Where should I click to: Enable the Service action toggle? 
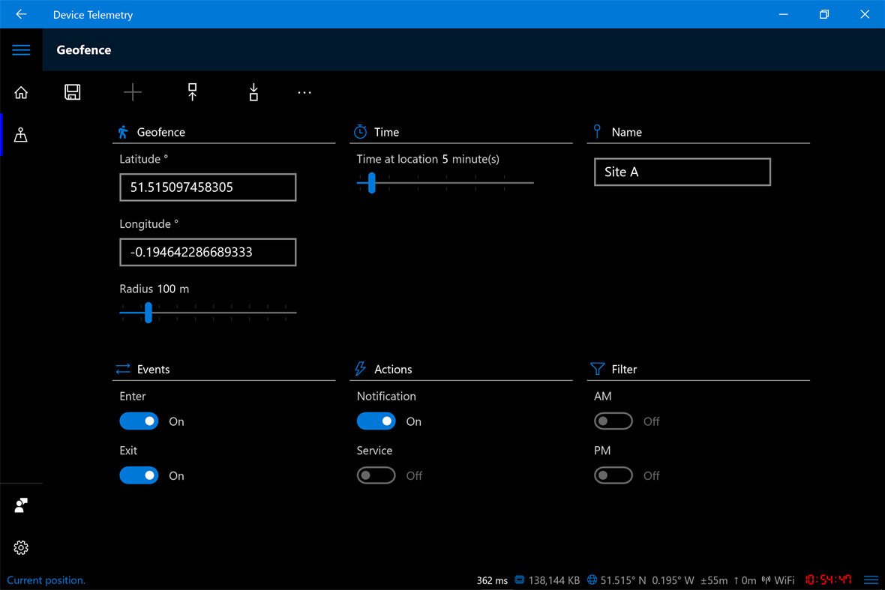376,475
